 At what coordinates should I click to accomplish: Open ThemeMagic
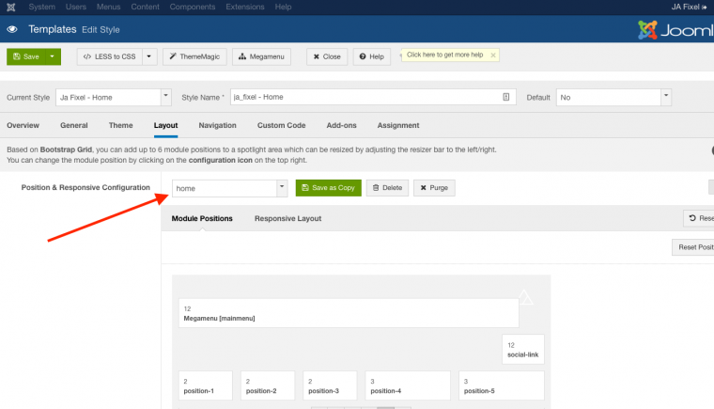coord(194,56)
